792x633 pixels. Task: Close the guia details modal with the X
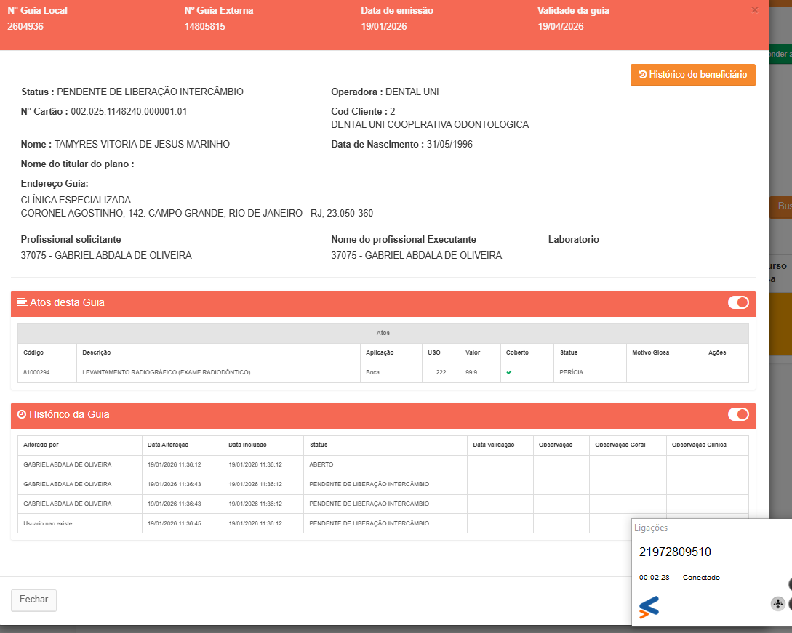pyautogui.click(x=754, y=10)
